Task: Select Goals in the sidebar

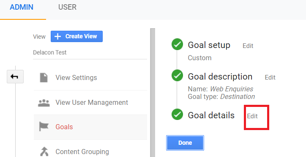Action: [x=64, y=127]
